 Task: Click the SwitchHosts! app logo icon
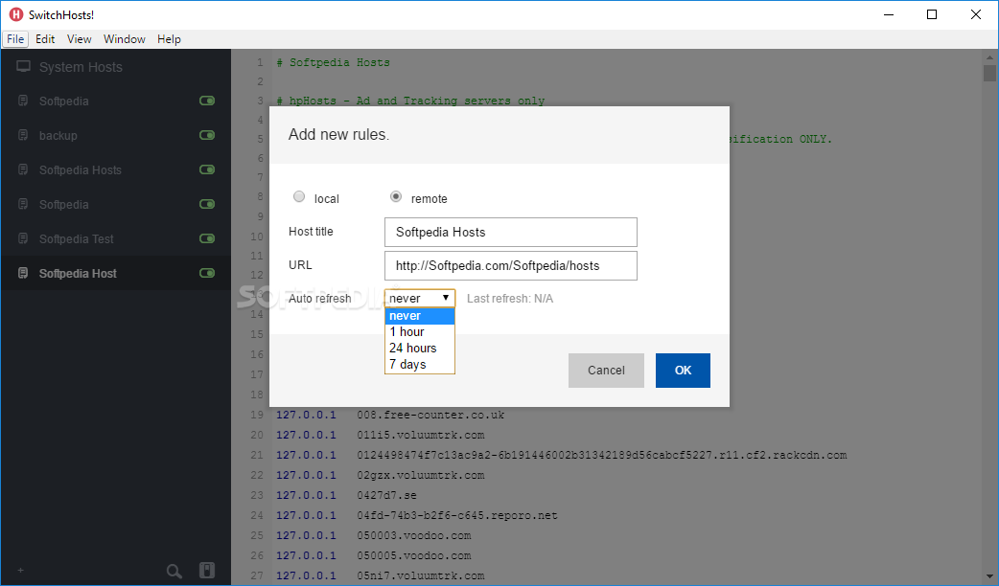click(x=16, y=14)
